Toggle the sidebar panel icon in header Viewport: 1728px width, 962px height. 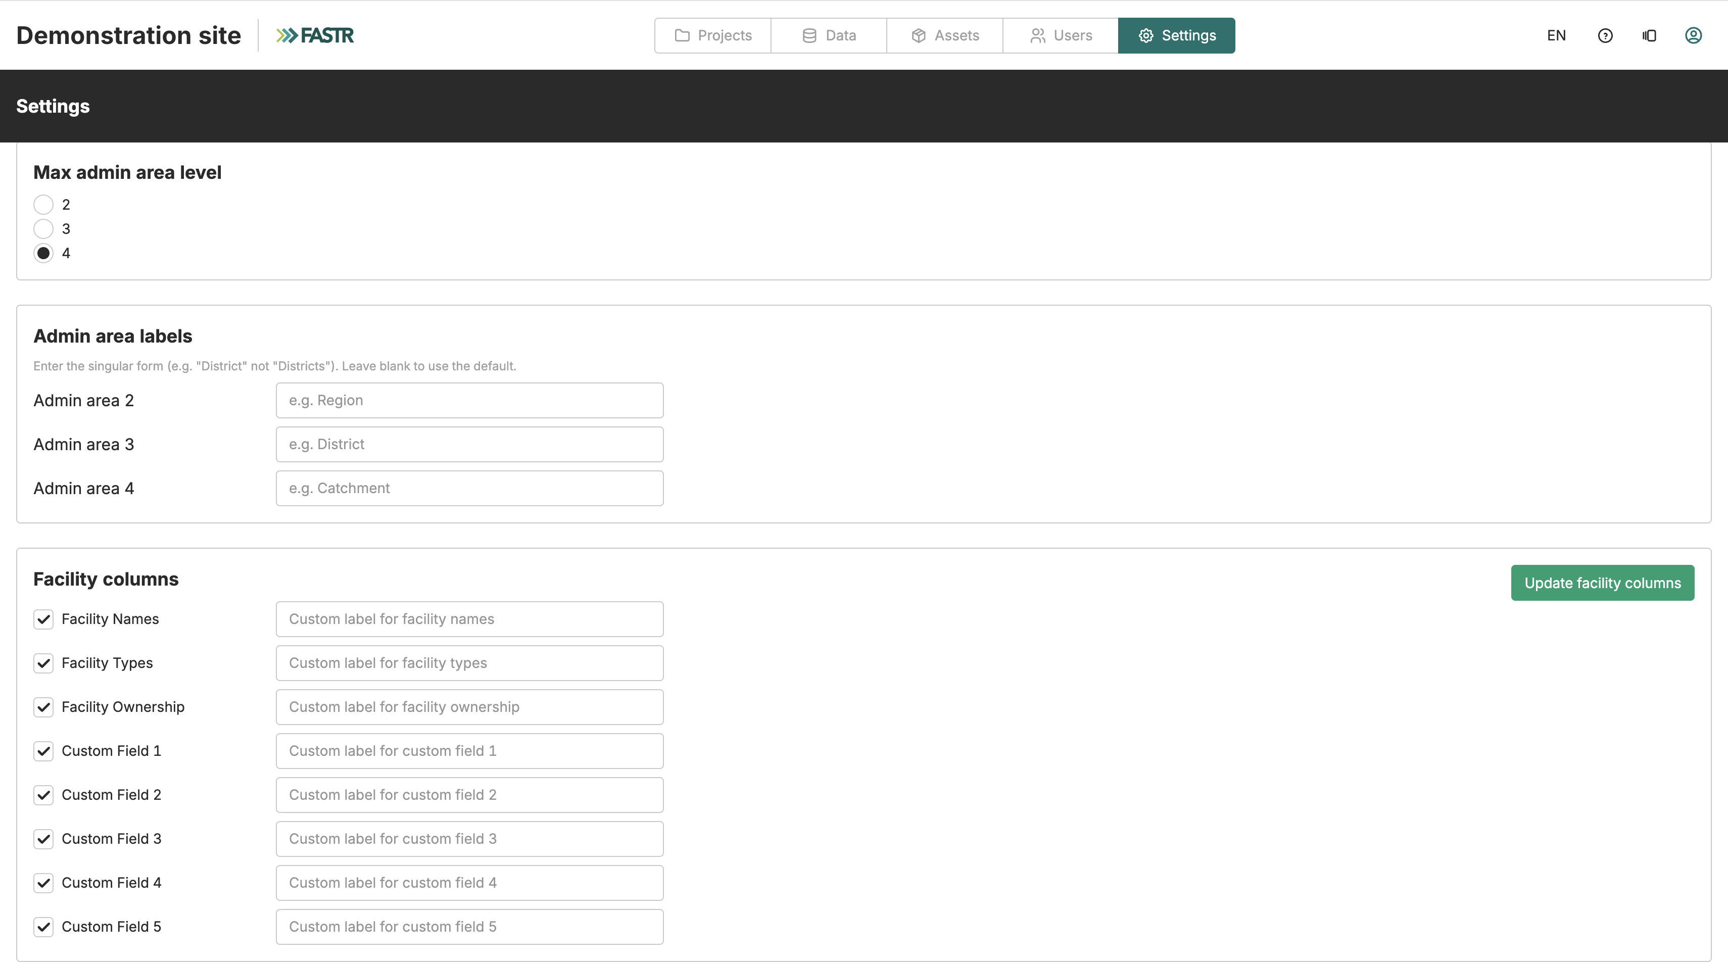pyautogui.click(x=1650, y=35)
